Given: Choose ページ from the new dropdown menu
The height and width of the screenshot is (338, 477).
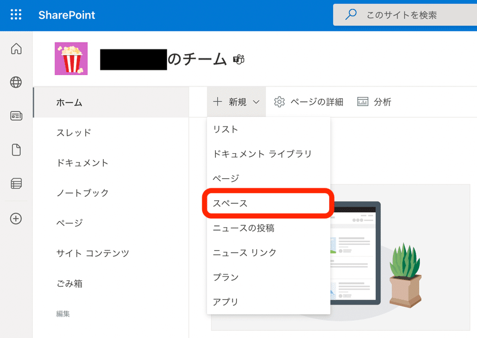Looking at the screenshot, I should (x=269, y=179).
